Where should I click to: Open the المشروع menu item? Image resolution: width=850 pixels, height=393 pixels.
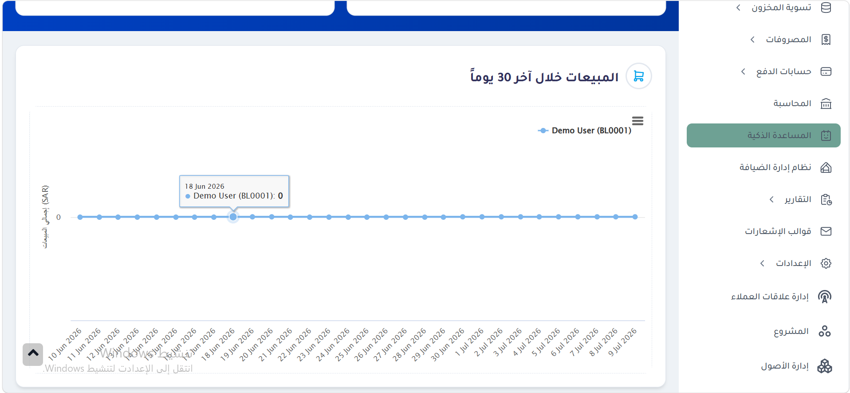[x=791, y=331]
